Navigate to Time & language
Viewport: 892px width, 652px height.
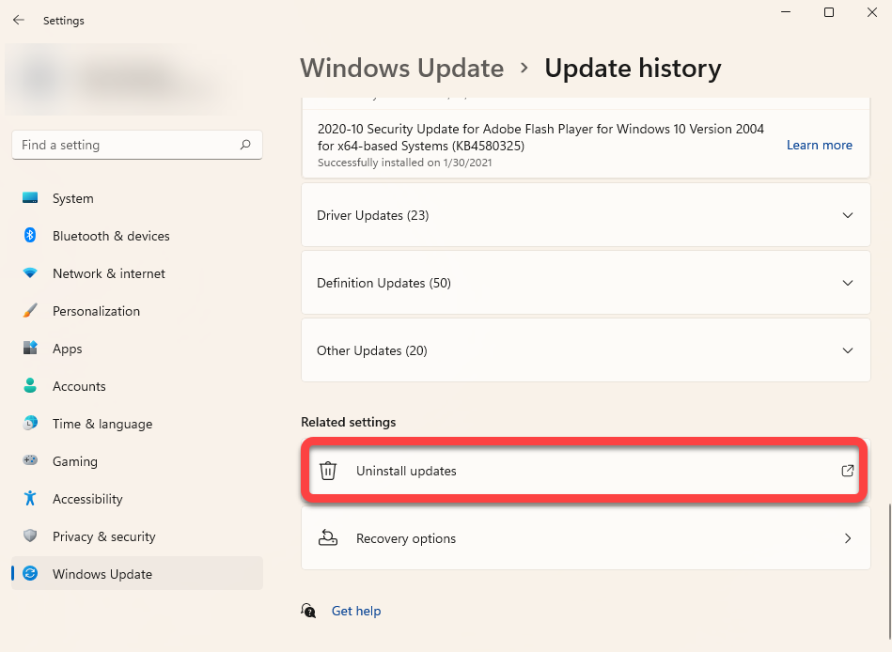[102, 424]
